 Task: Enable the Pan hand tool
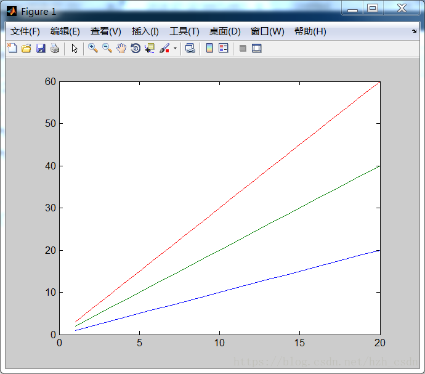121,48
